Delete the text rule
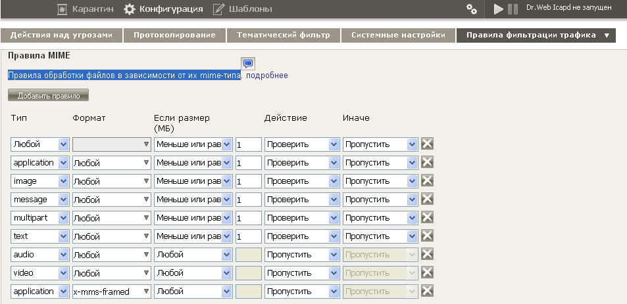The height and width of the screenshot is (304, 627). (427, 235)
